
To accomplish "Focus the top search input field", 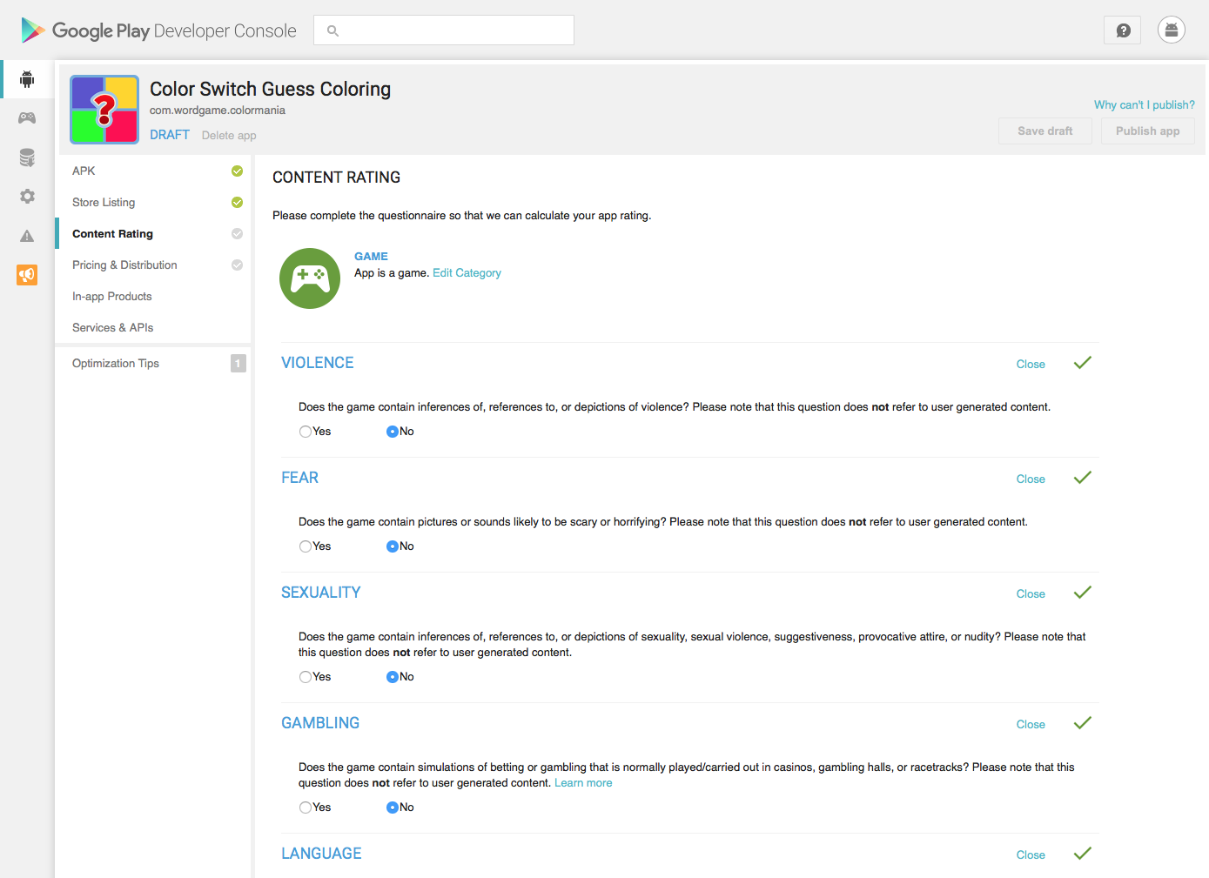I will point(444,30).
